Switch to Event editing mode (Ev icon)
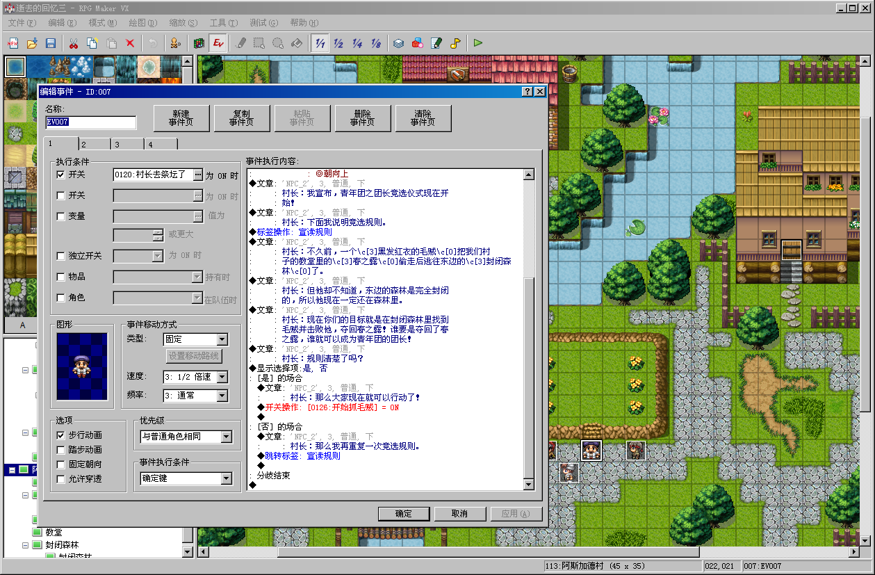This screenshot has height=575, width=875. point(218,43)
